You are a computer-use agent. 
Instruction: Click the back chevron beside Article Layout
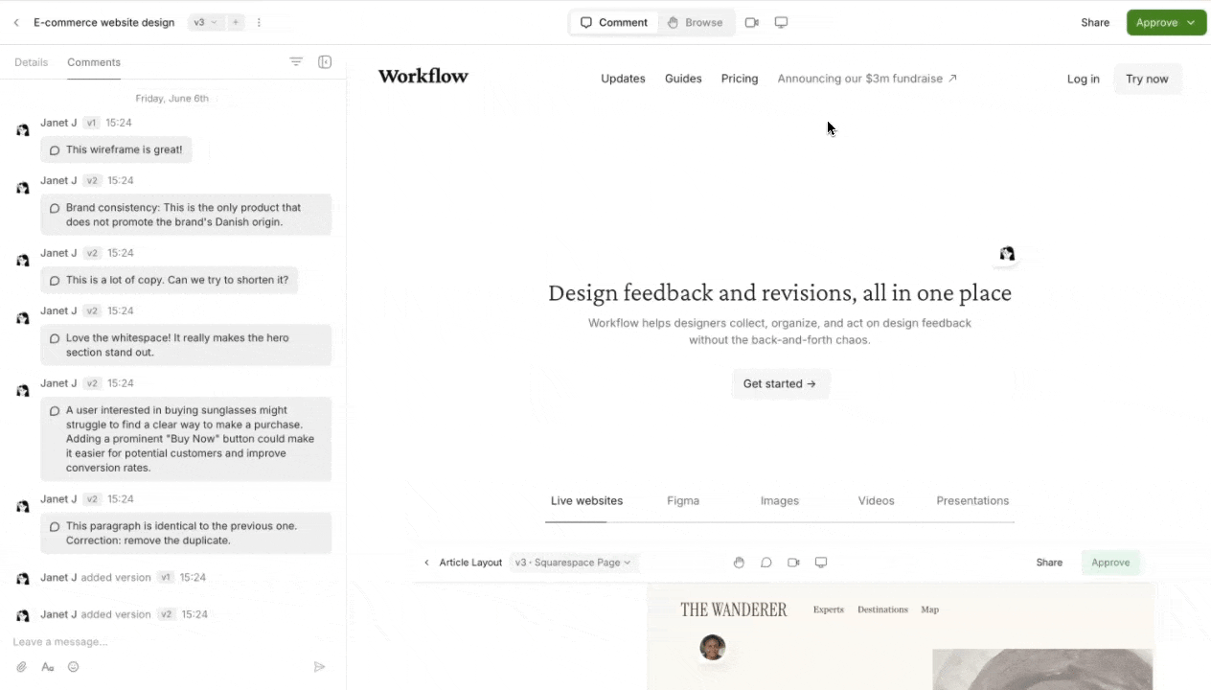coord(426,563)
